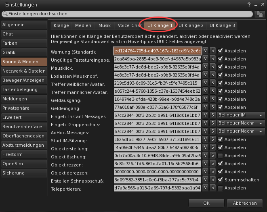
Task: Click the OK button
Action: (x=206, y=203)
